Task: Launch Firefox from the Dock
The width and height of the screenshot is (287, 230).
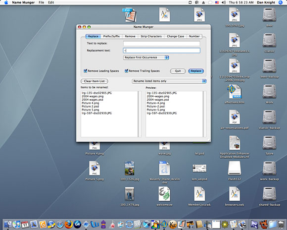Action: [x=68, y=225]
